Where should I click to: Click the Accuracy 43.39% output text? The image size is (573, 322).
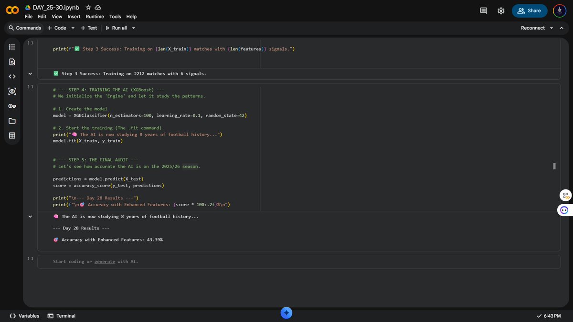[x=108, y=239]
